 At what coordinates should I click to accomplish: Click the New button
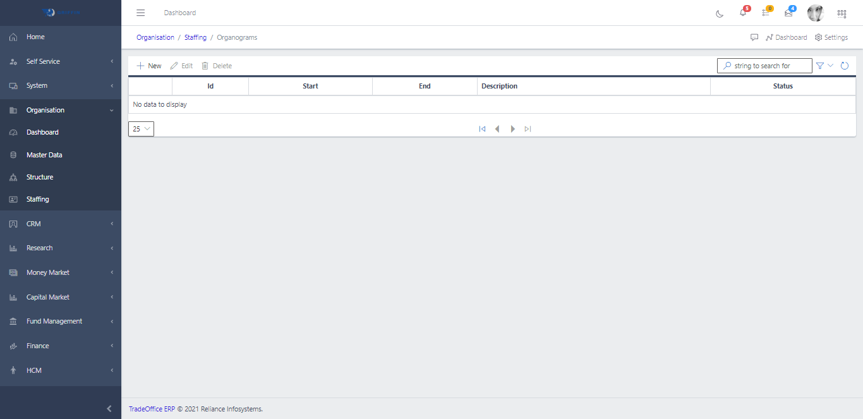point(149,66)
